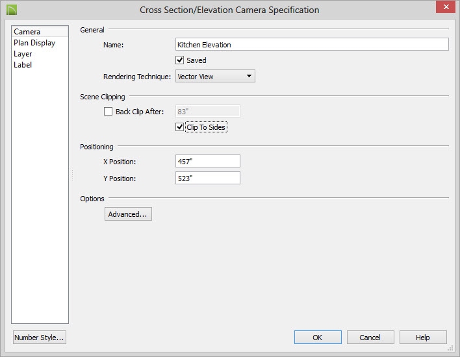This screenshot has height=357, width=460.
Task: Click the Cancel button
Action: click(x=370, y=338)
